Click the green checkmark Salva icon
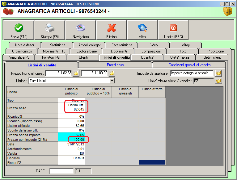This screenshot has height=180, width=237. tap(19, 28)
